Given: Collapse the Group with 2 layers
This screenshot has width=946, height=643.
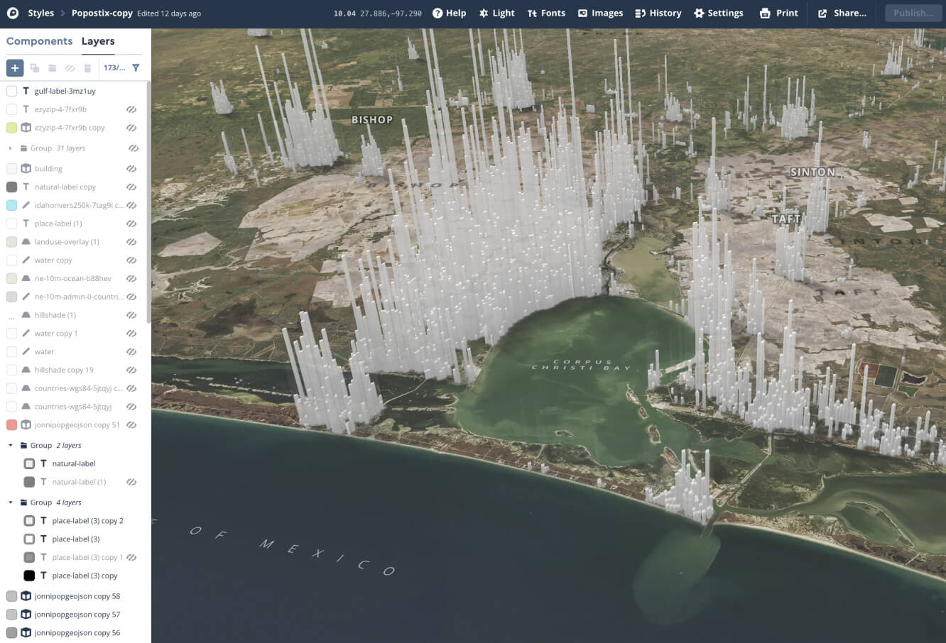Looking at the screenshot, I should pos(11,446).
